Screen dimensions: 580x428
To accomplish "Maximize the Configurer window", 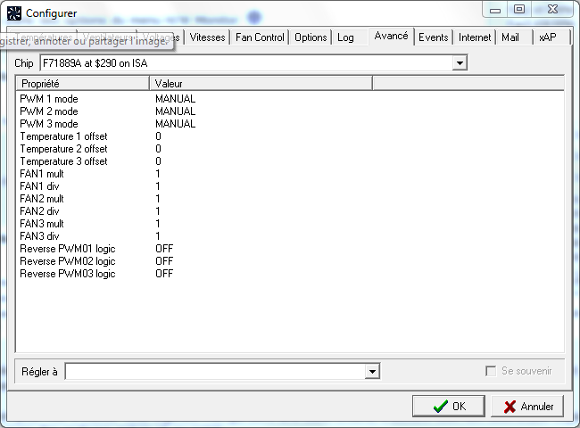I will coord(519,9).
